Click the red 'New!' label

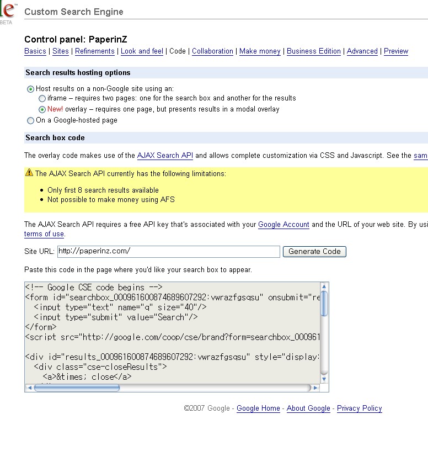point(55,109)
